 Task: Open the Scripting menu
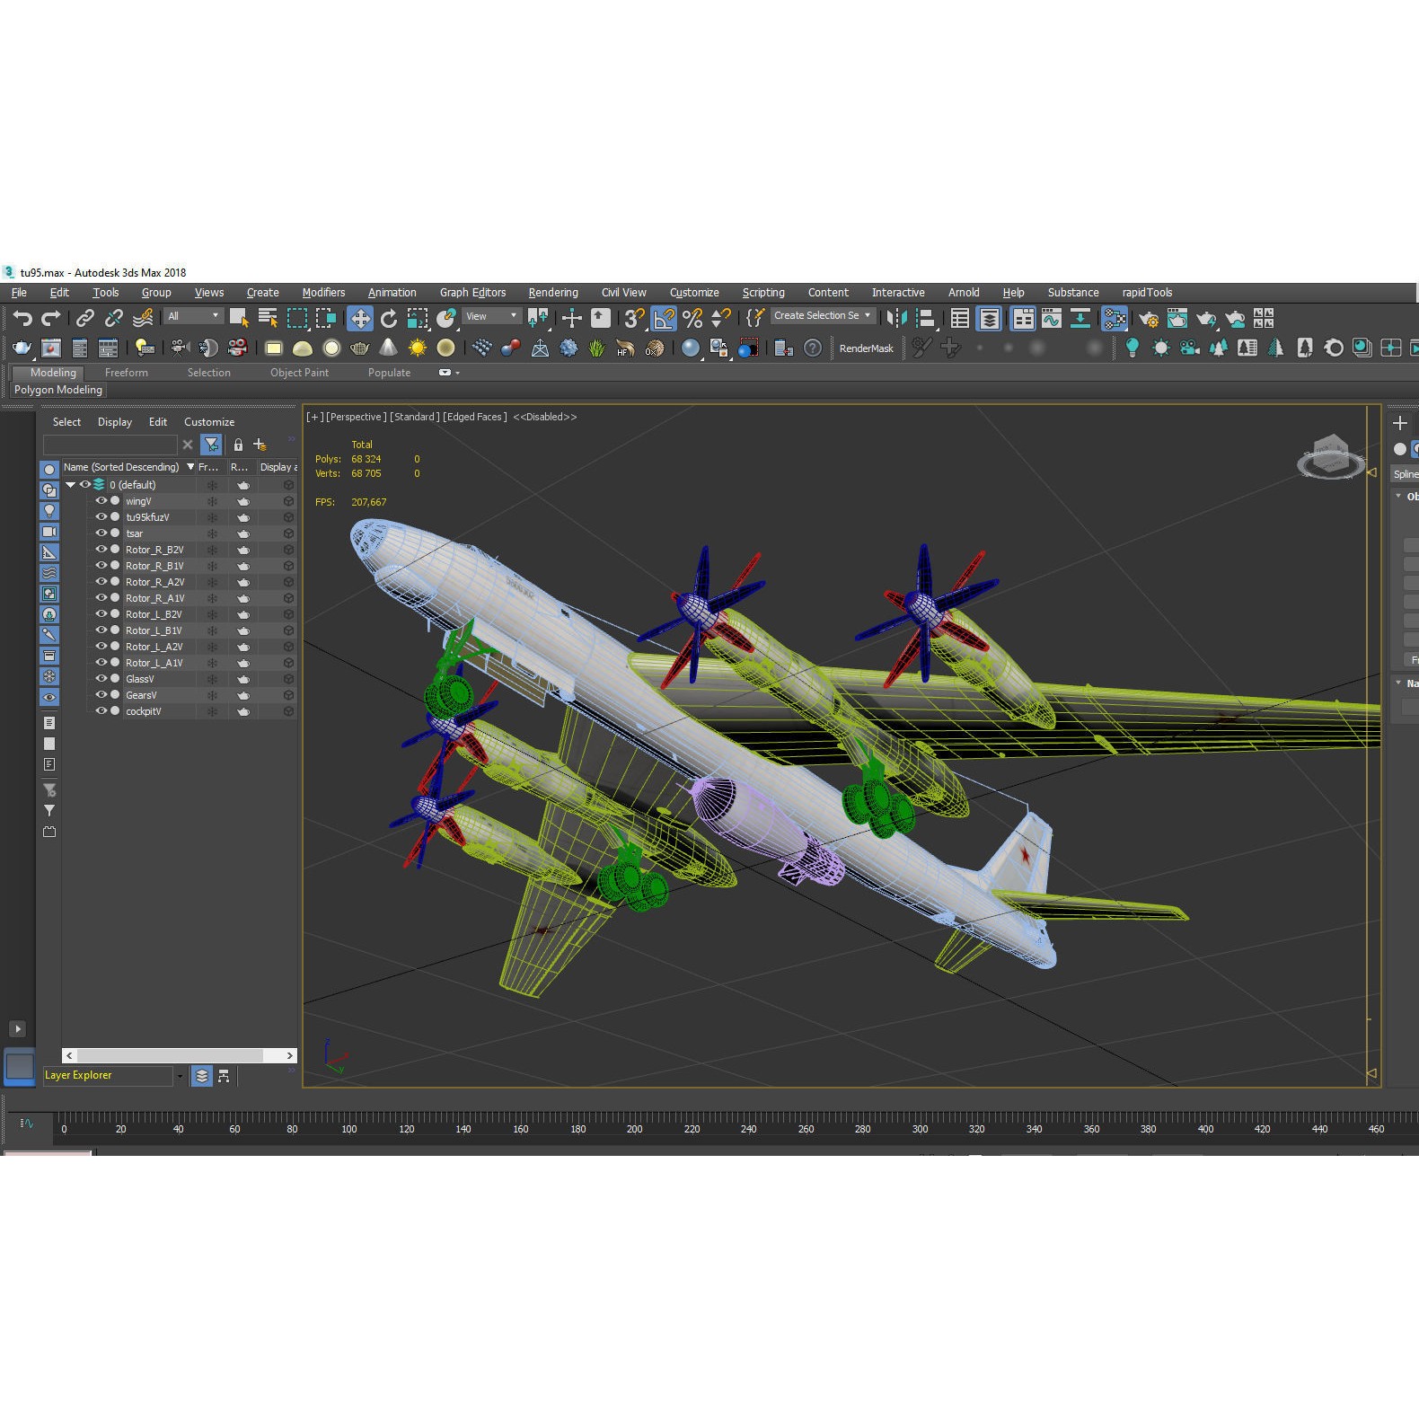click(763, 293)
